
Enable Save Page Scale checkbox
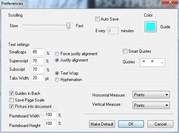click(x=11, y=100)
